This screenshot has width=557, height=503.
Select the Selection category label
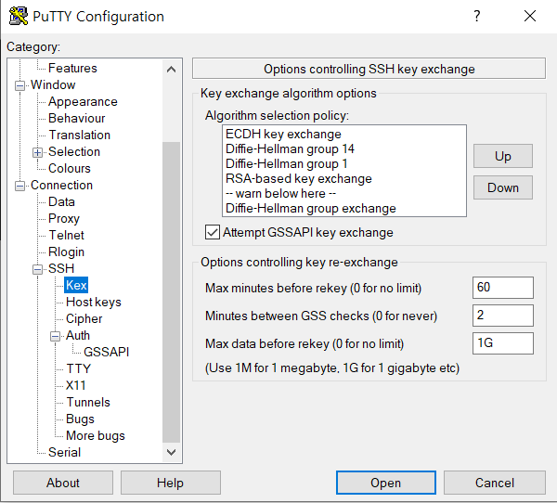click(x=74, y=151)
